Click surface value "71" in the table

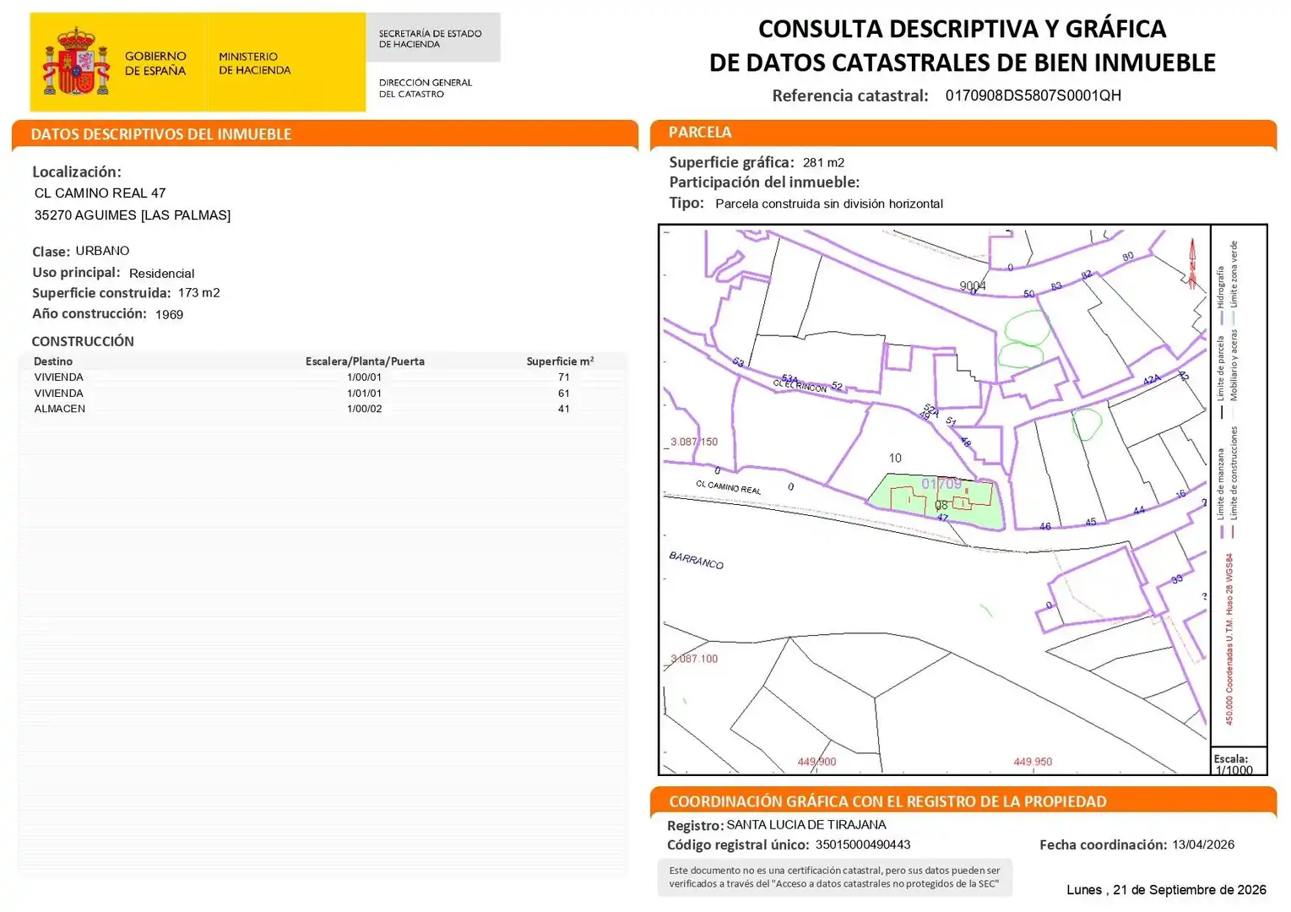click(563, 377)
